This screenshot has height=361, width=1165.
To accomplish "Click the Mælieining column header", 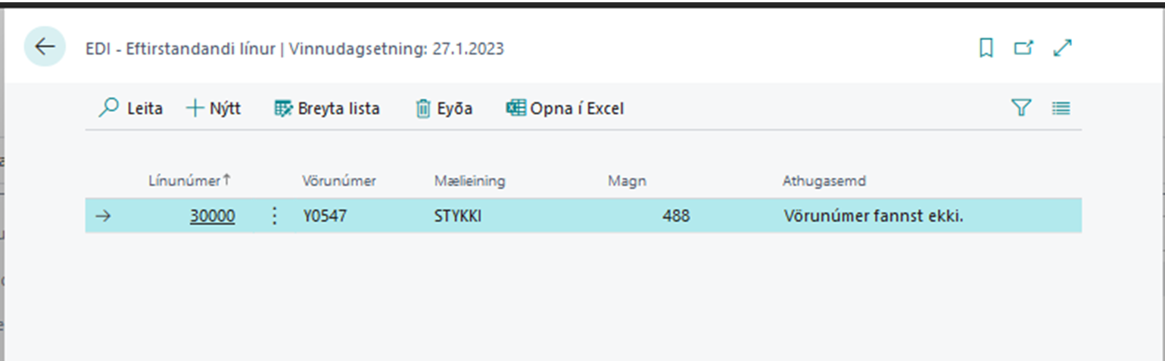I will (x=469, y=181).
